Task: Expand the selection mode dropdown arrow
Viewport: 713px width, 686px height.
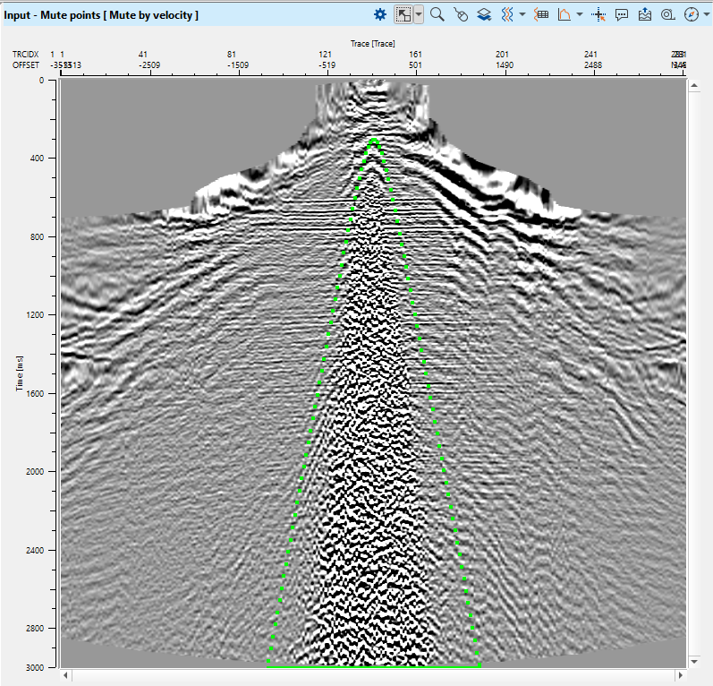Action: tap(419, 14)
